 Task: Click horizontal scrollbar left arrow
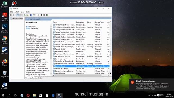pyautogui.click(x=53, y=75)
